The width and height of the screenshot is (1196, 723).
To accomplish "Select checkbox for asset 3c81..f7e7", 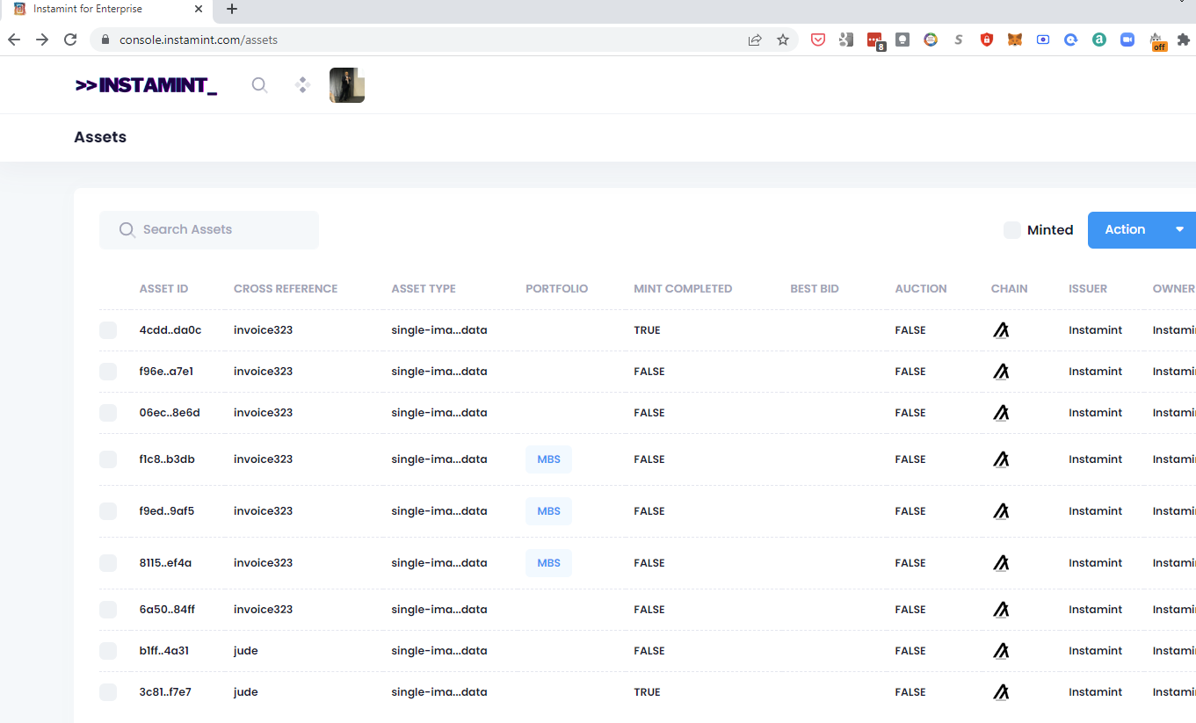I will tap(108, 692).
